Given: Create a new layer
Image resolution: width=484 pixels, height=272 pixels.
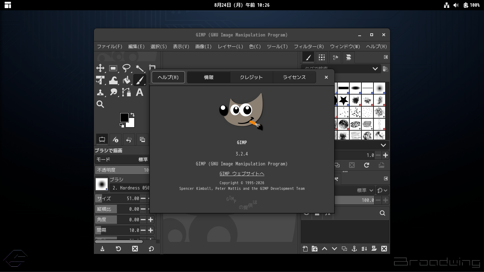Looking at the screenshot, I should (x=305, y=249).
